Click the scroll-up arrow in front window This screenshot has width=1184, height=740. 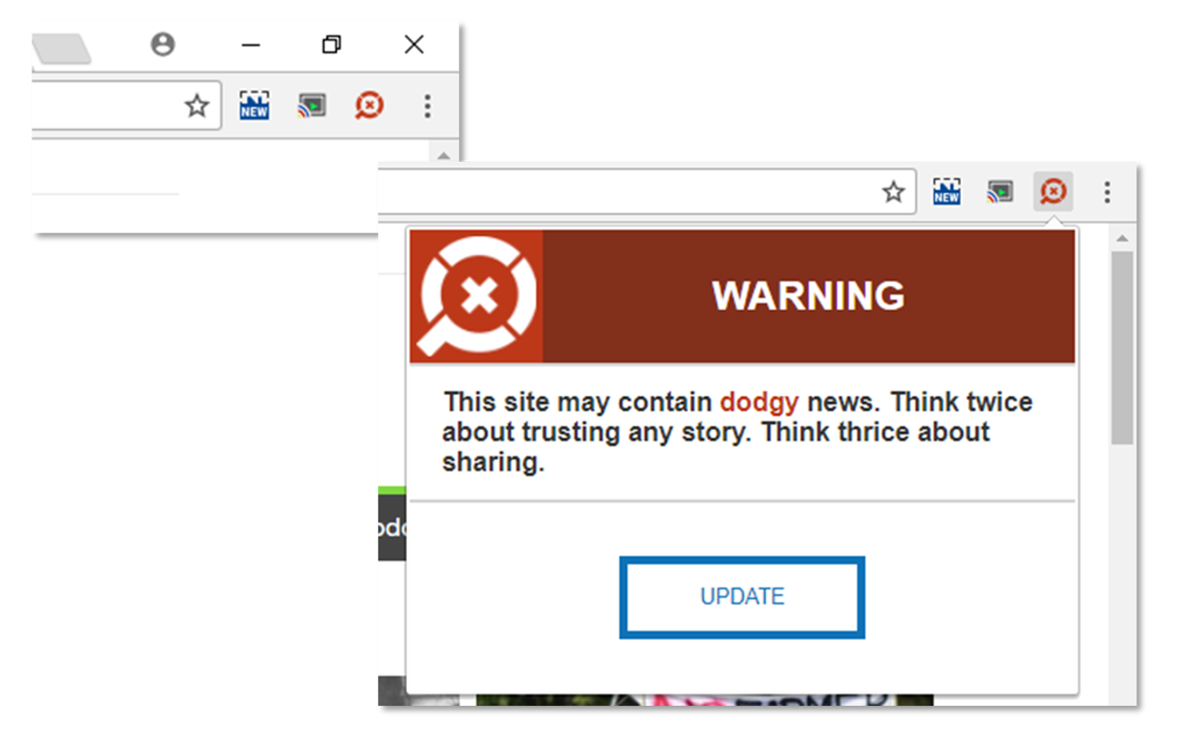click(1122, 240)
